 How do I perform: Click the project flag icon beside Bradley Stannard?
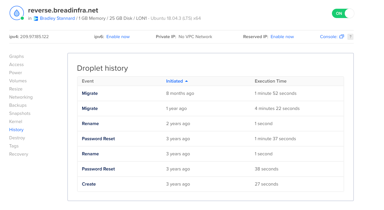36,19
